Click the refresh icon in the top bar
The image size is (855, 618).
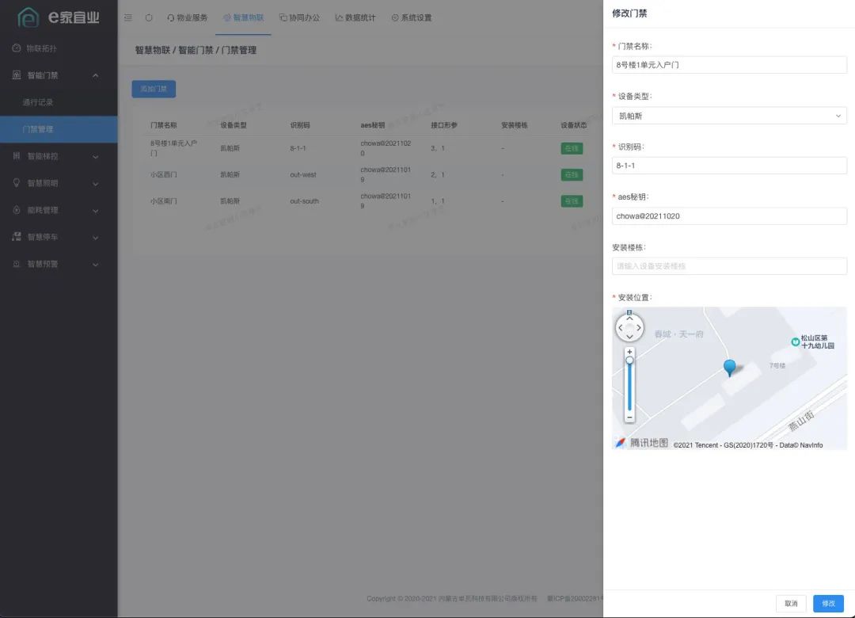click(x=150, y=17)
